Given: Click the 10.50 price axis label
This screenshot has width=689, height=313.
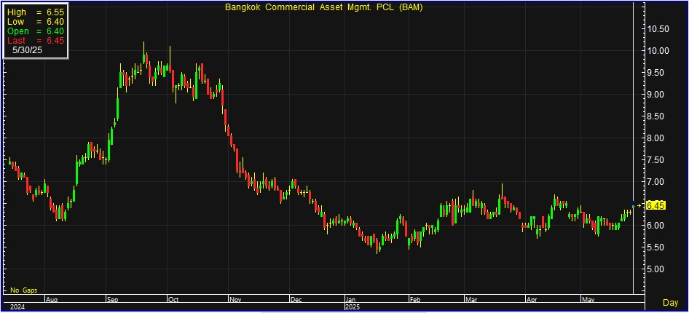Looking at the screenshot, I should click(x=658, y=29).
